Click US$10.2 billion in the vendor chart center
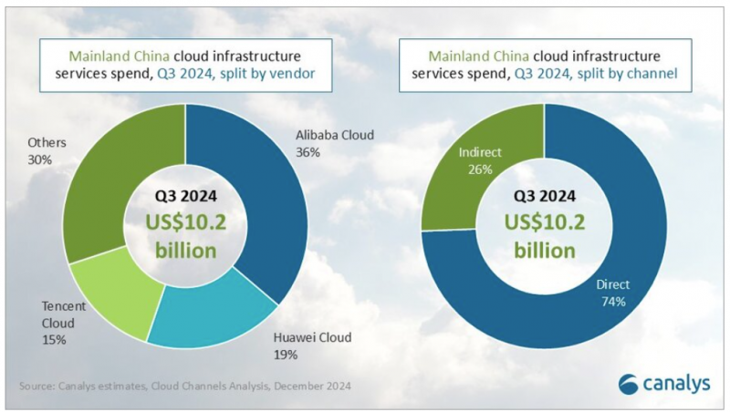 (186, 236)
